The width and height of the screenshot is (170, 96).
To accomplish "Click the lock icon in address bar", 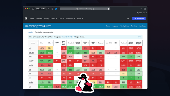I will pos(93,9).
